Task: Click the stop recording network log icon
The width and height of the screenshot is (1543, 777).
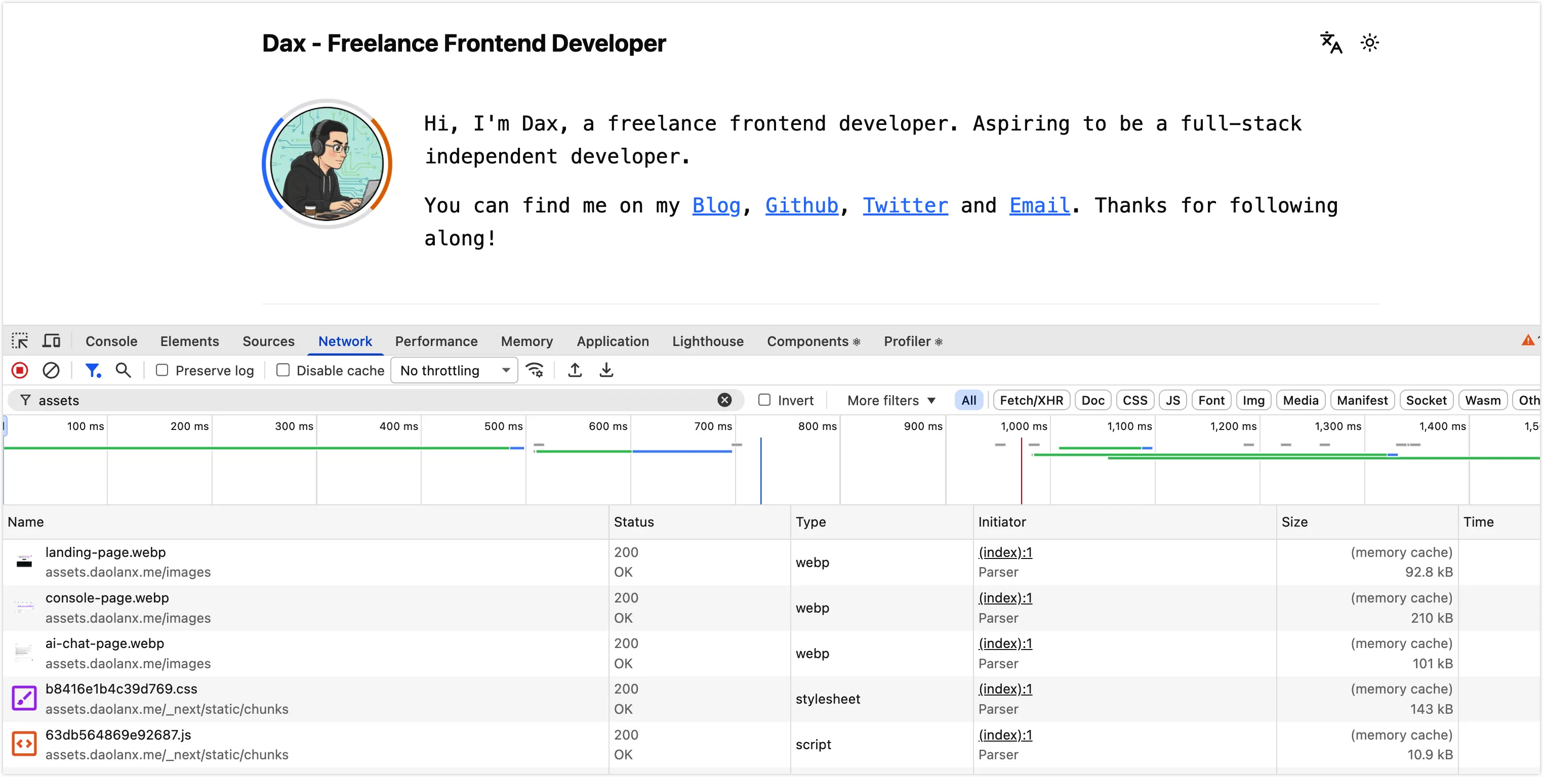Action: (20, 370)
